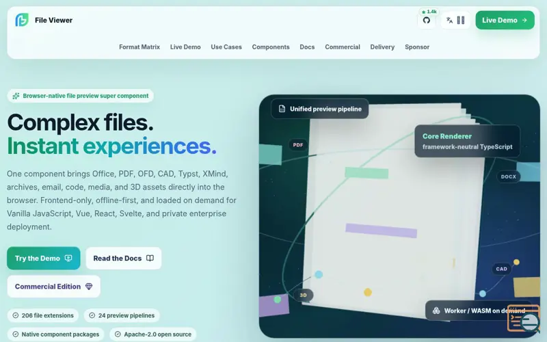Open the GitHub repository icon
The height and width of the screenshot is (342, 547).
[x=426, y=21]
